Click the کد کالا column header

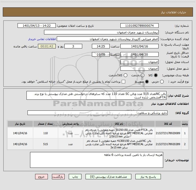pos(168,124)
